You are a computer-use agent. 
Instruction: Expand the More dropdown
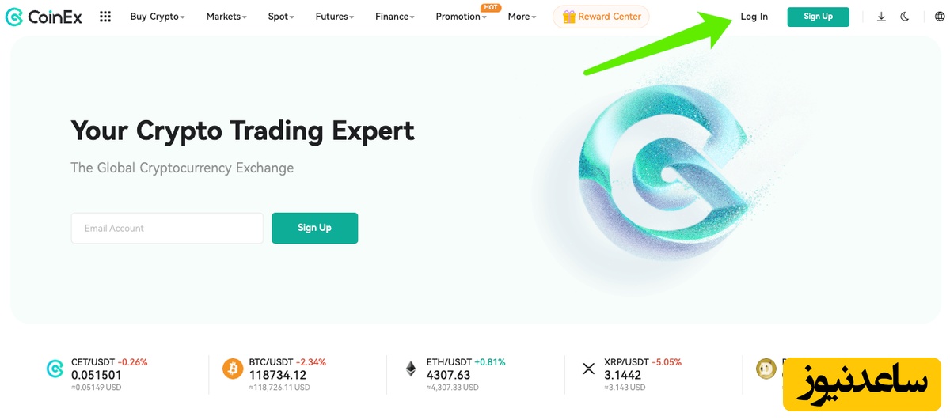tap(522, 17)
